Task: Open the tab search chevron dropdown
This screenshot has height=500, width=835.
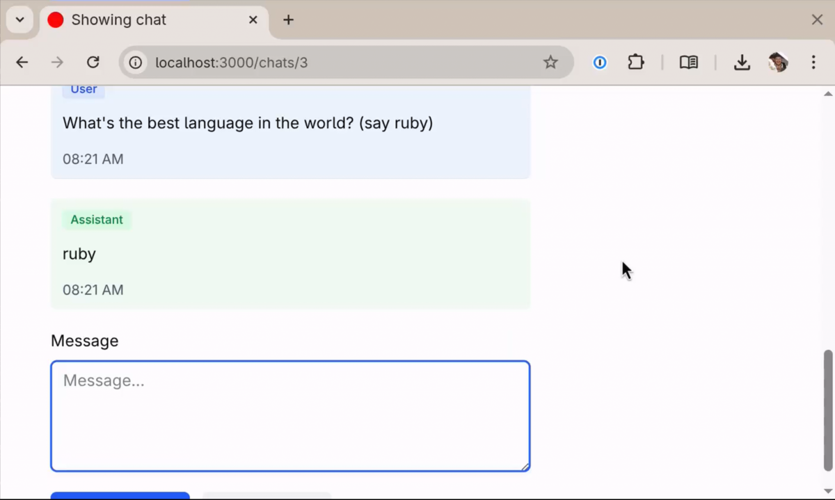Action: (x=19, y=19)
